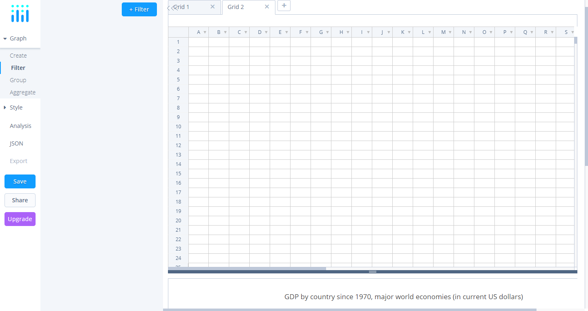Viewport: 588px width, 311px height.
Task: Open column M dropdown arrow
Action: (450, 32)
